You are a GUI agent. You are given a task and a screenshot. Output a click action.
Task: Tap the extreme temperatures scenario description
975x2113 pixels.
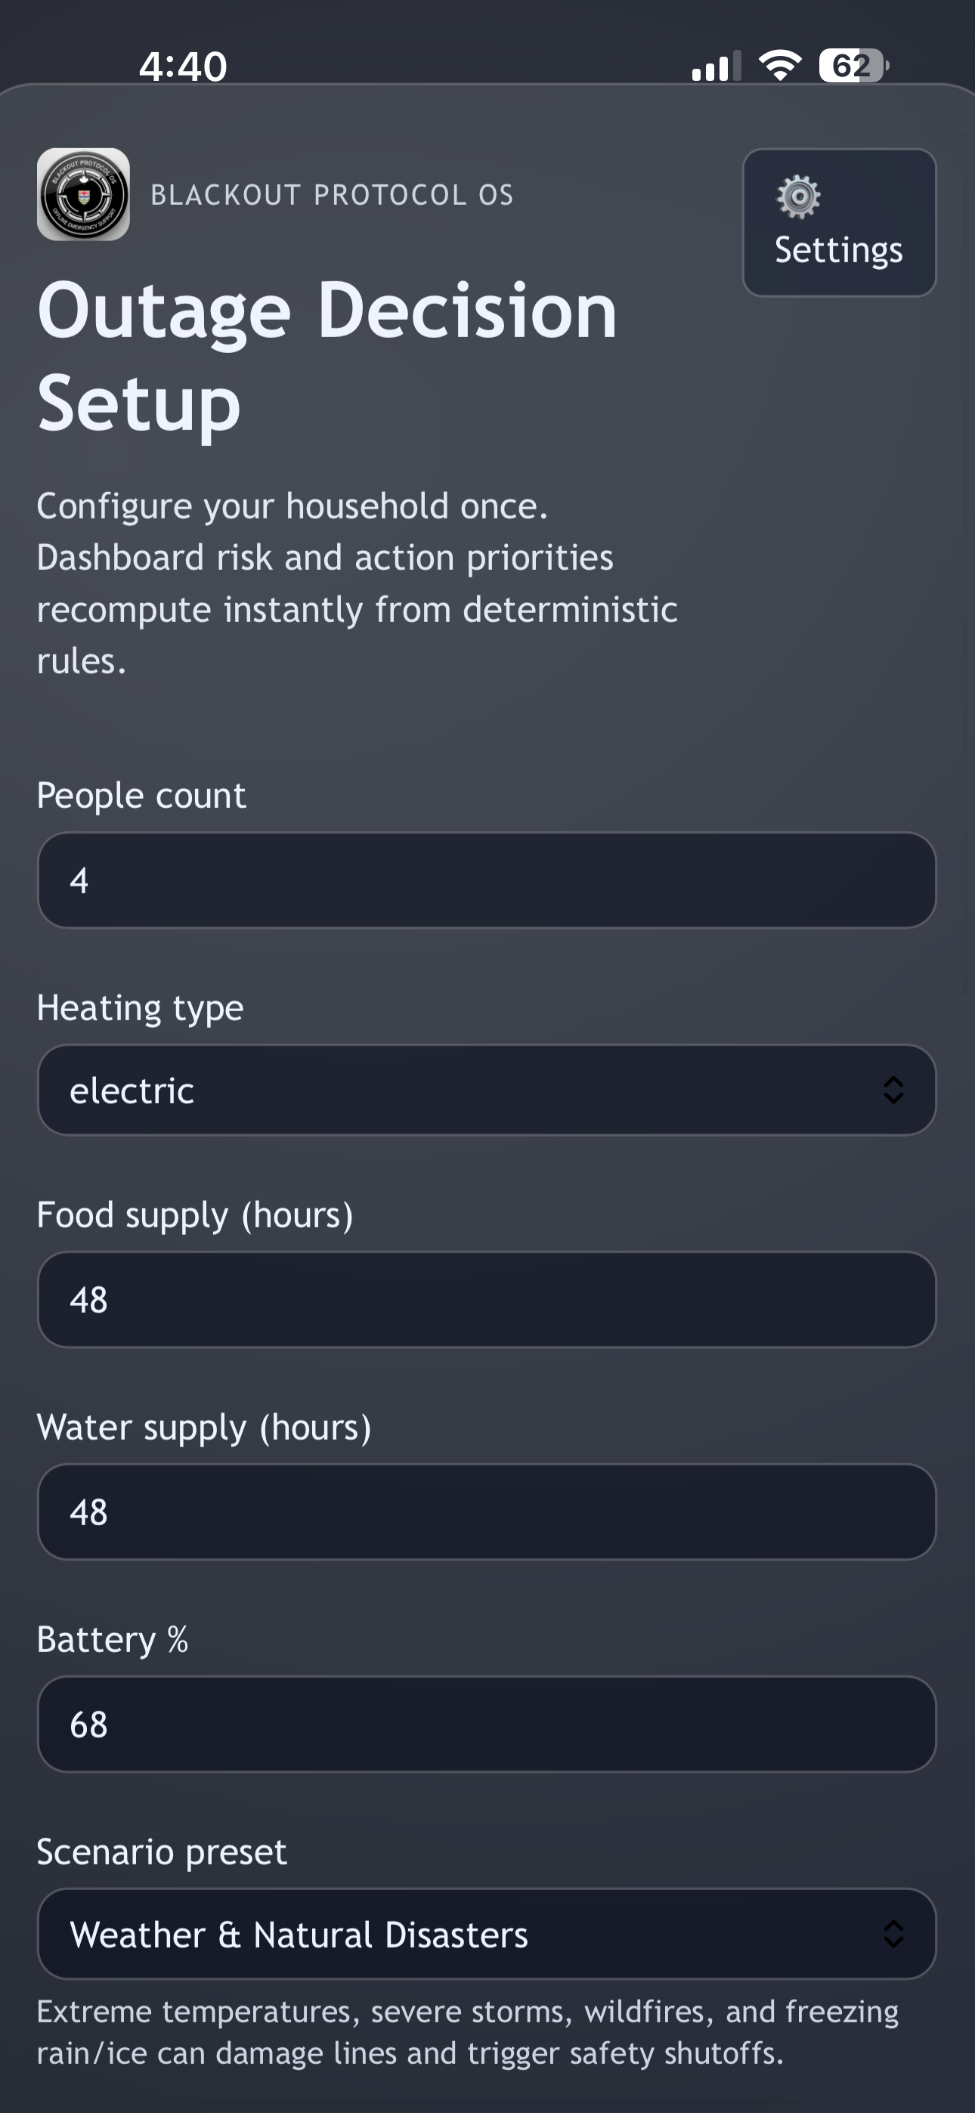468,2032
